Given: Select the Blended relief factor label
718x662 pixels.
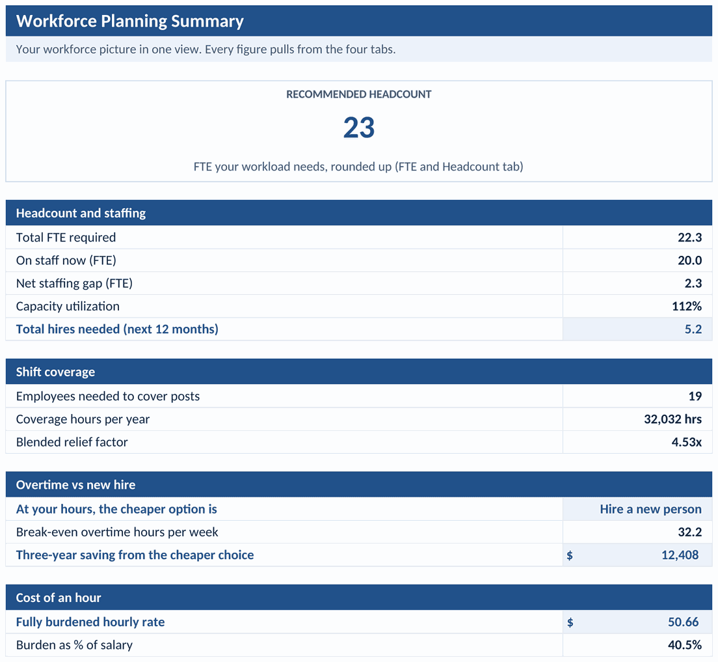Looking at the screenshot, I should pos(72,442).
